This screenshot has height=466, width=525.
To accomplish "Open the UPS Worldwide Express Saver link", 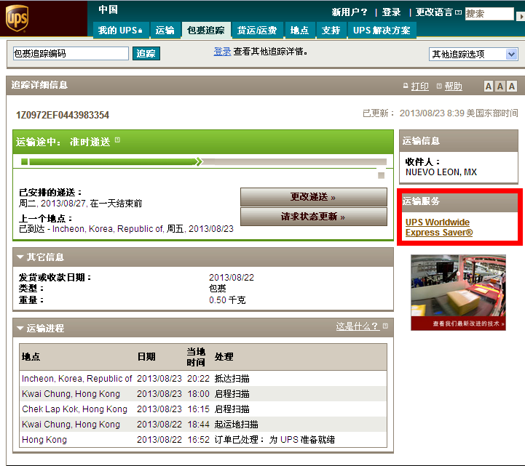I will [439, 228].
